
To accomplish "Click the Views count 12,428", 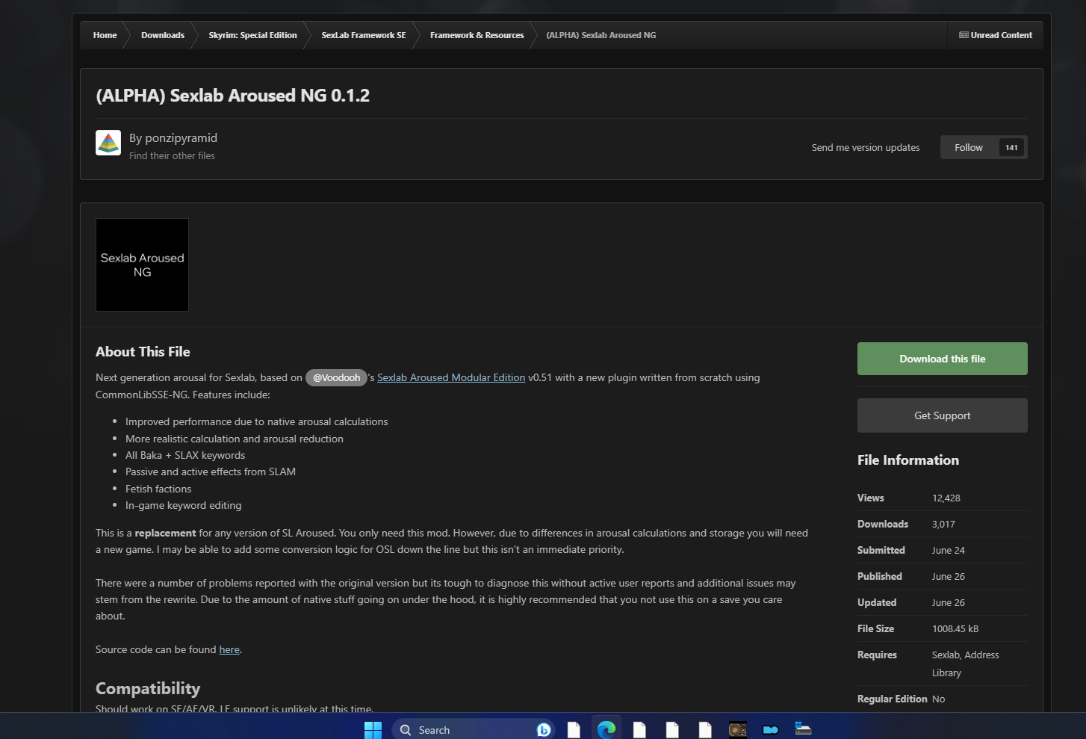I will [x=946, y=498].
